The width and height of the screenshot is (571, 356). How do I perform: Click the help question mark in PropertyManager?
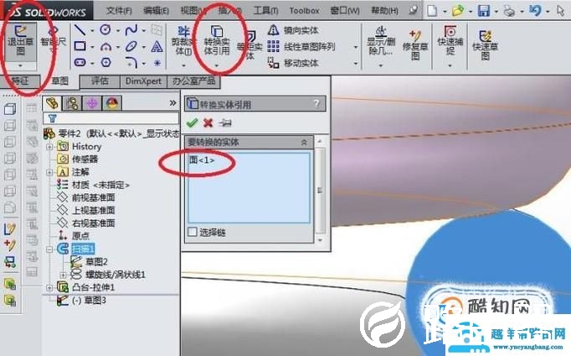coord(316,104)
